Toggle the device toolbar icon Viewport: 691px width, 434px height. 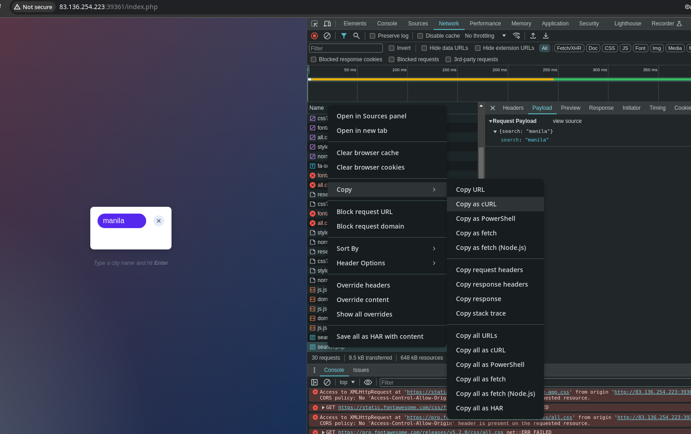click(x=327, y=24)
